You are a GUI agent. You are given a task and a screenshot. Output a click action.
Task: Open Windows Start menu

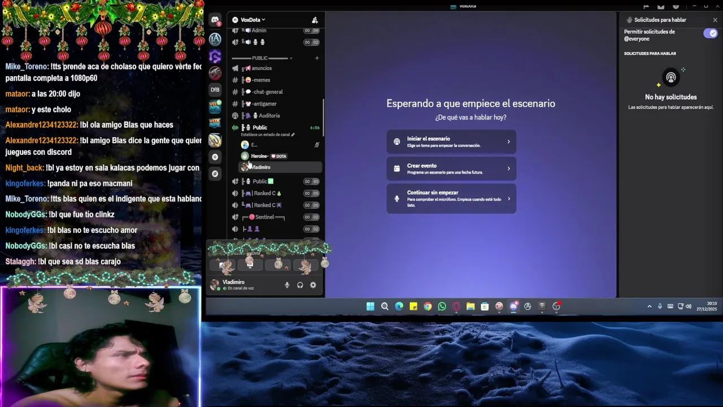click(370, 306)
